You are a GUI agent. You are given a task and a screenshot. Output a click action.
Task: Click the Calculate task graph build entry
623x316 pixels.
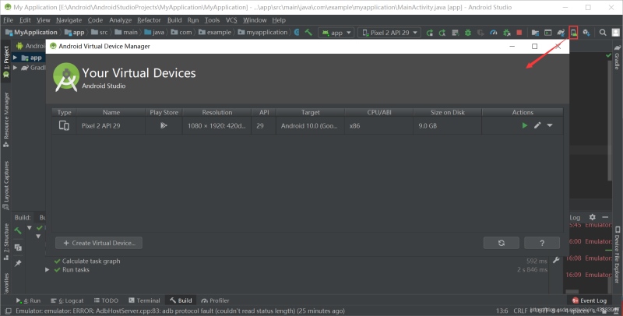[x=91, y=261]
